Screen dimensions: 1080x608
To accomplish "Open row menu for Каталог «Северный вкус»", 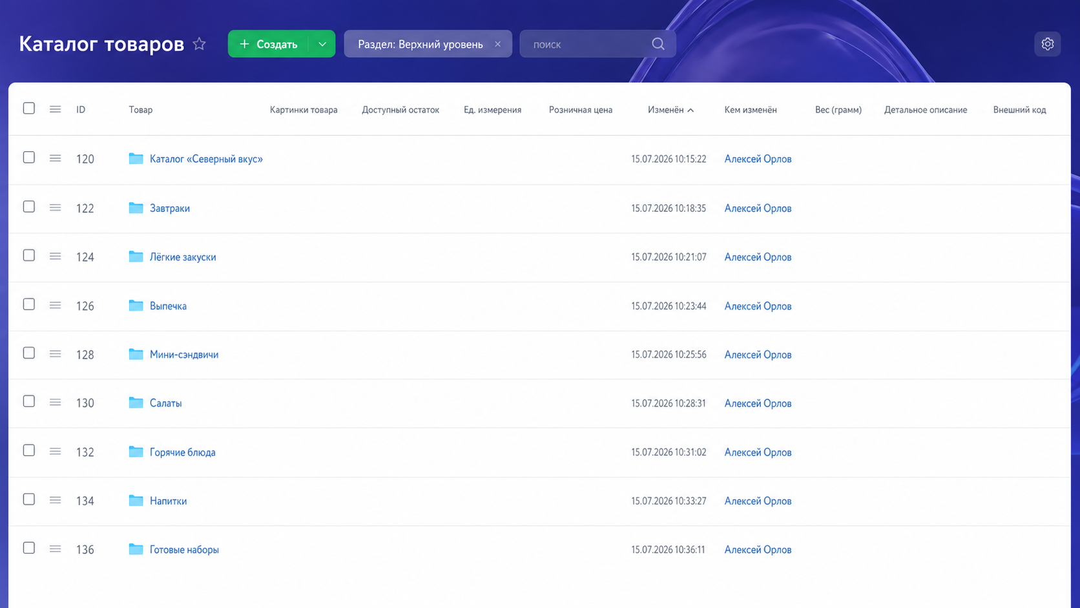I will [x=55, y=158].
